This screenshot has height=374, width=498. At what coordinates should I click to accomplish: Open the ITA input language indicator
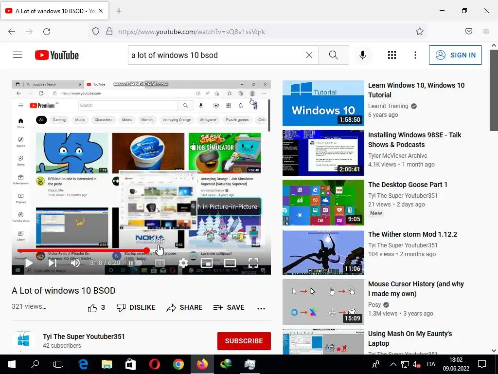coord(431,364)
